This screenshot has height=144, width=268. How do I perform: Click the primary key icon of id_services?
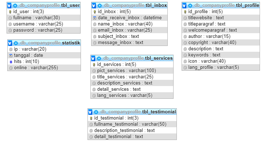pos(94,65)
